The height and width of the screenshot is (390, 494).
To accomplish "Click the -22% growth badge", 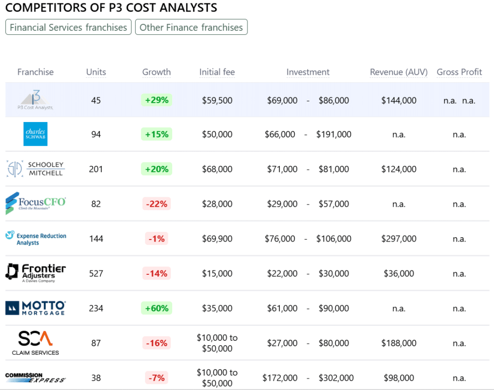I will (157, 204).
